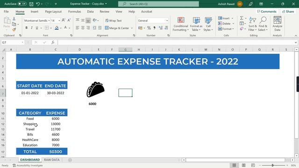Viewport: 299px width, 168px height.
Task: Toggle Bottom Align
Action: (88, 20)
